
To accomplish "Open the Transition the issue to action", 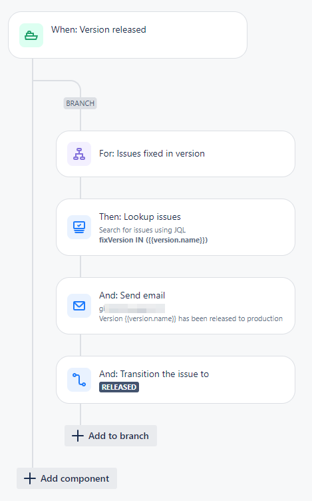I will coord(176,380).
